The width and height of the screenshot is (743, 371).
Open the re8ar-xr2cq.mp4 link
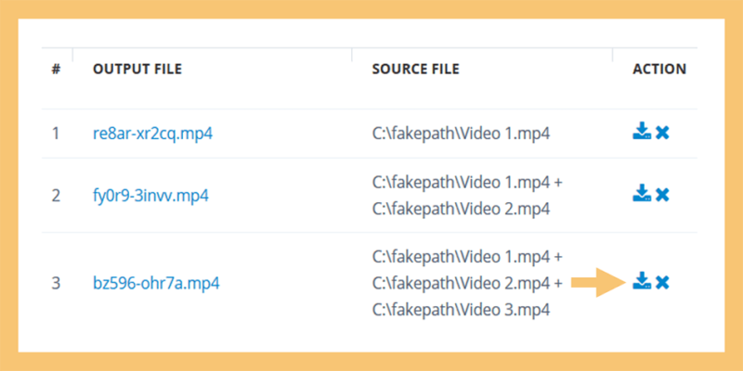point(152,134)
